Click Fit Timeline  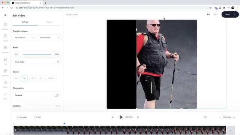point(227,117)
